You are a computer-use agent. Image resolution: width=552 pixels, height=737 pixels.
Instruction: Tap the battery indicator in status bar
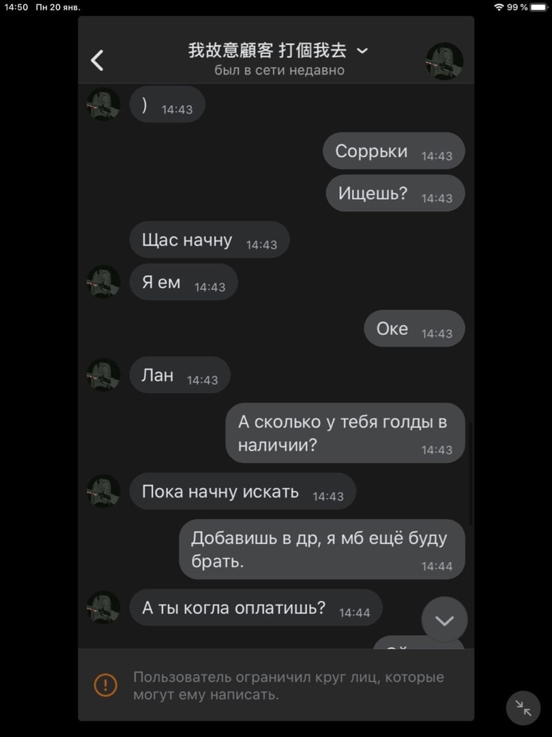[539, 7]
